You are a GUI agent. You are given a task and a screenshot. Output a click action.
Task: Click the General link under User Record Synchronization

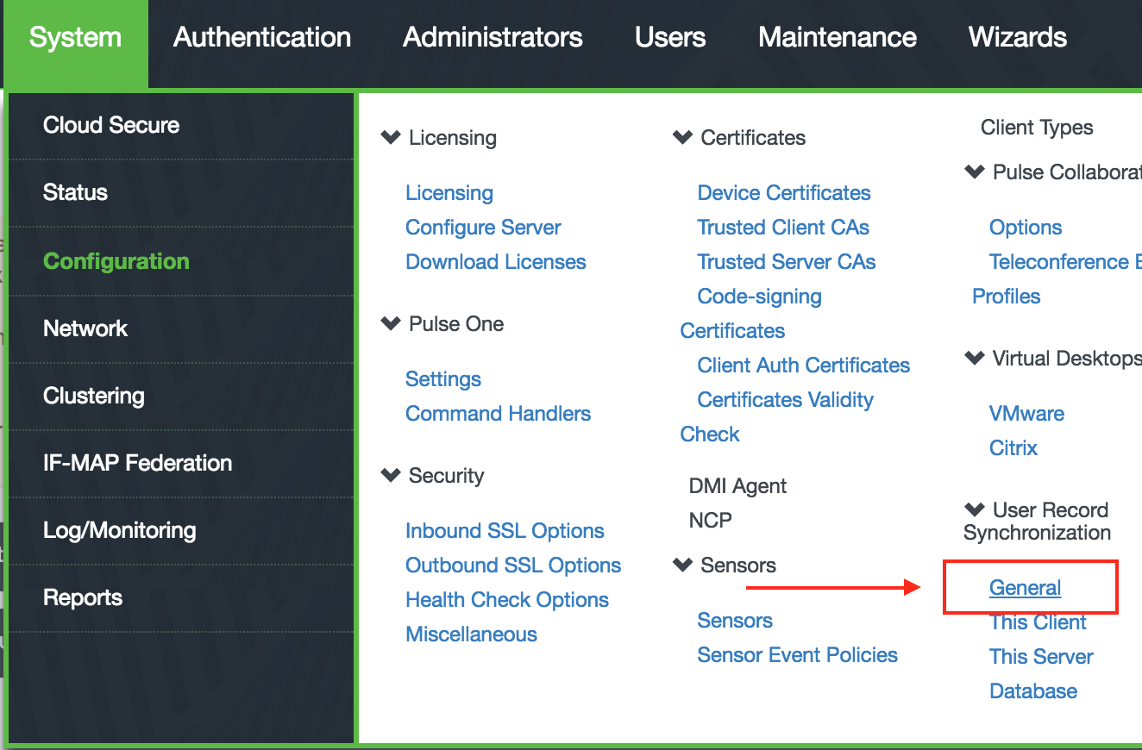pos(1025,588)
